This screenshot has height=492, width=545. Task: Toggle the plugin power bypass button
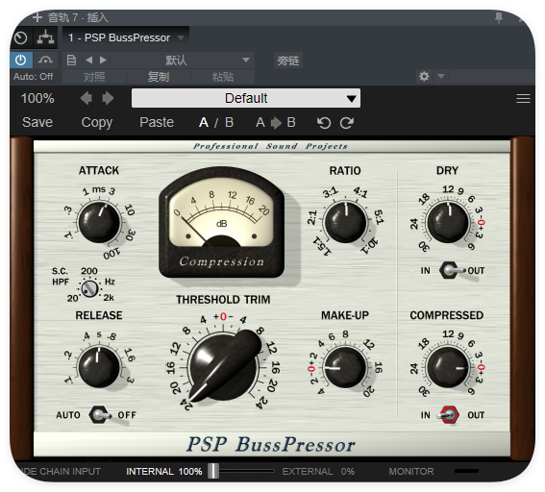[21, 61]
